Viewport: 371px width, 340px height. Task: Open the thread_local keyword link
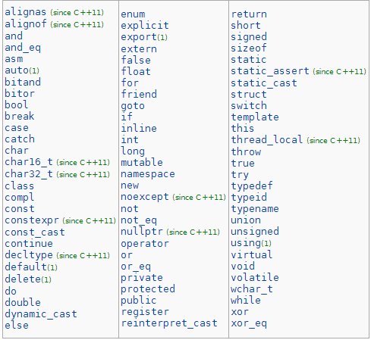pos(267,139)
